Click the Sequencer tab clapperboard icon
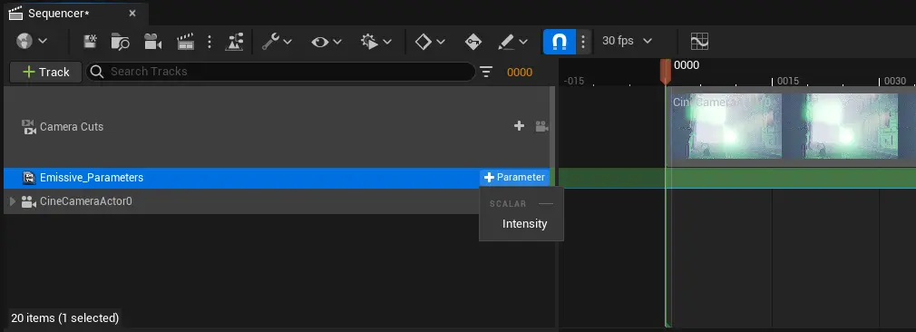Viewport: 916px width, 332px height. pos(15,13)
